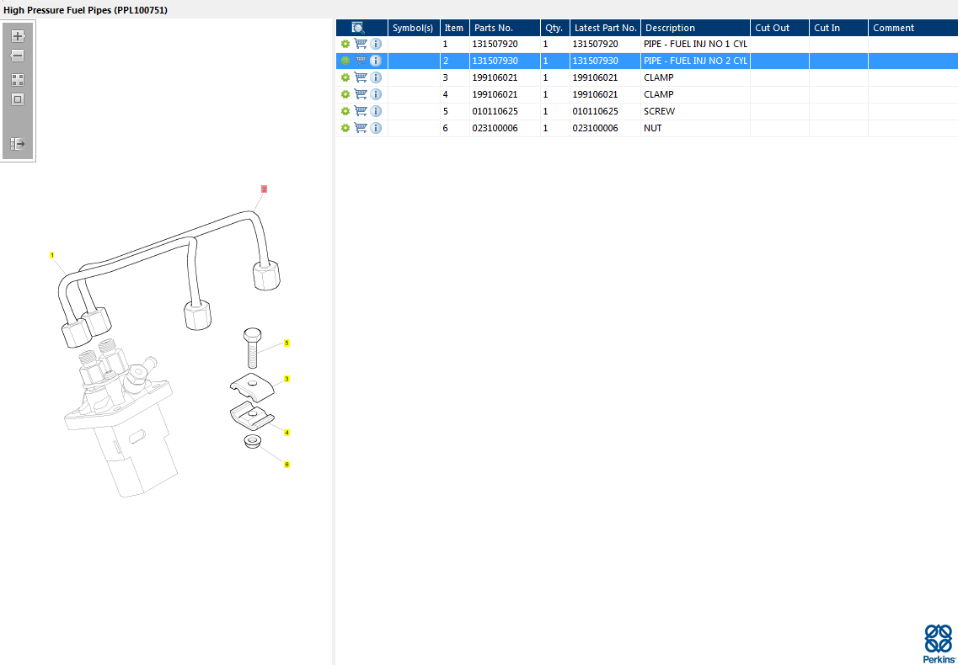Sort by the Description column header
The height and width of the screenshot is (665, 958).
[695, 28]
